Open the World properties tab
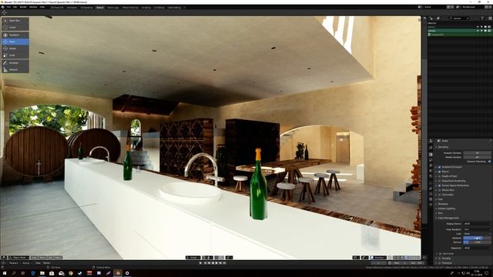 coord(431,176)
